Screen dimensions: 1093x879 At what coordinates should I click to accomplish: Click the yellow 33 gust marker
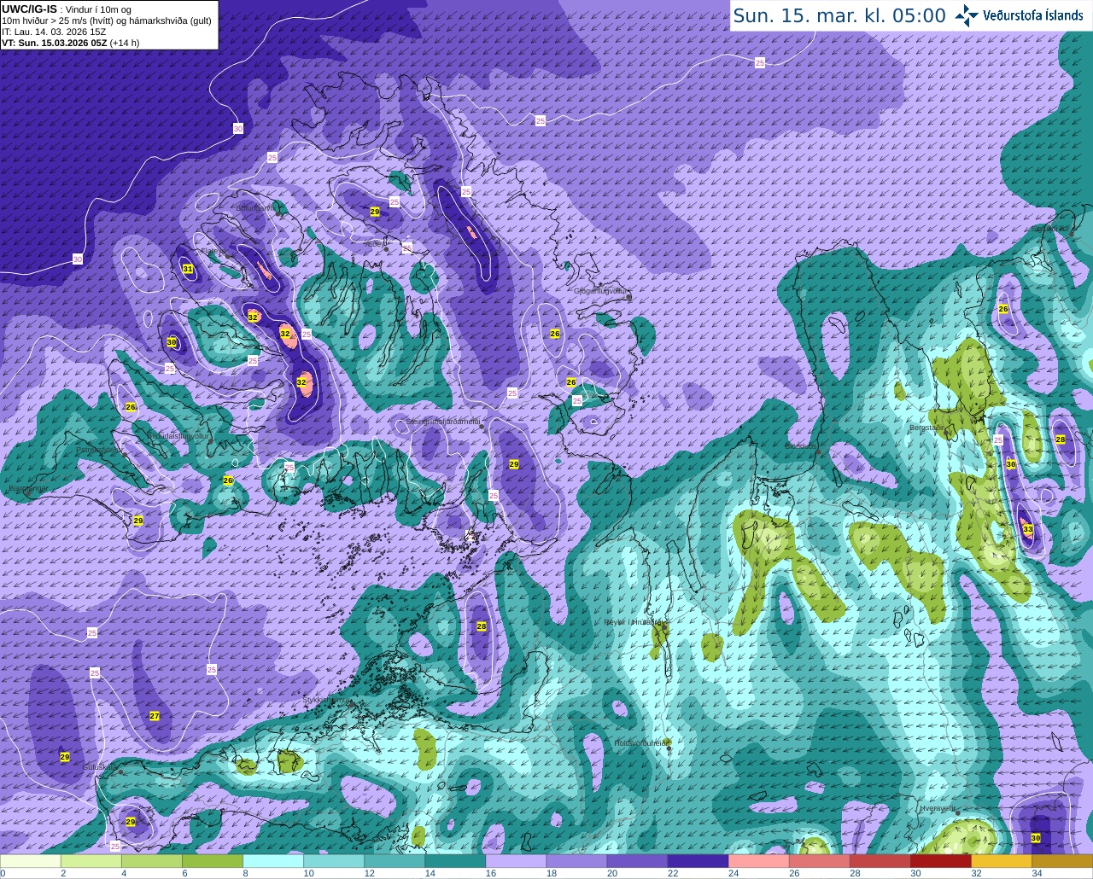coord(1027,530)
